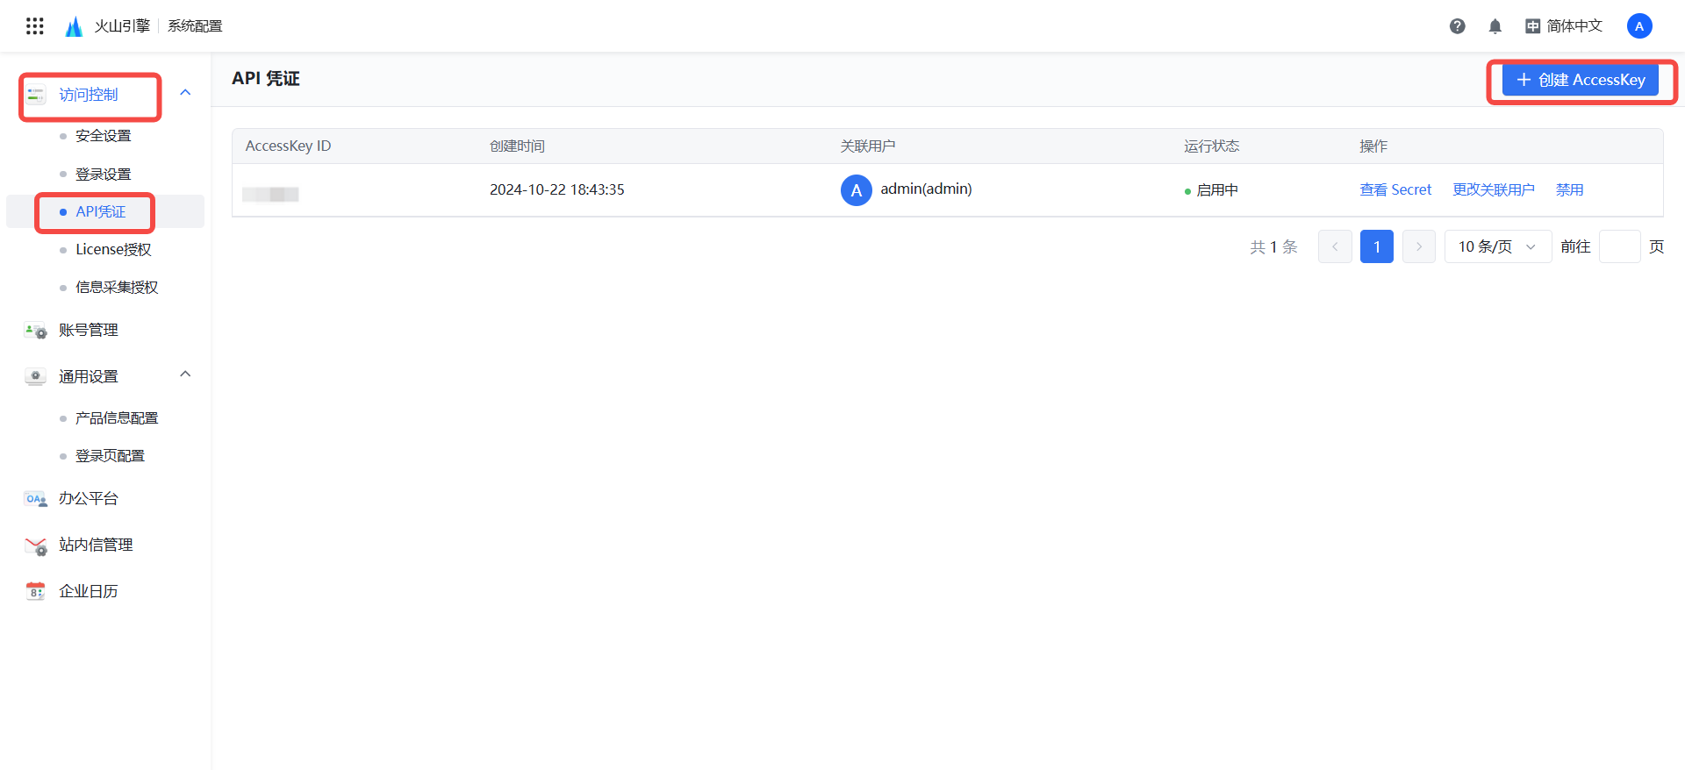Click 查看 Secret link

(x=1395, y=190)
